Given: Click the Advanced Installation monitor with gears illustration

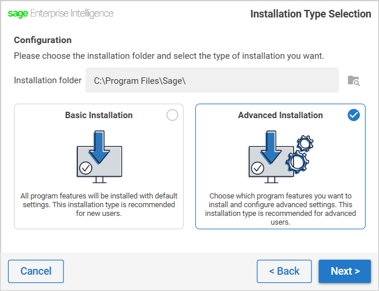Looking at the screenshot, I should (281, 157).
